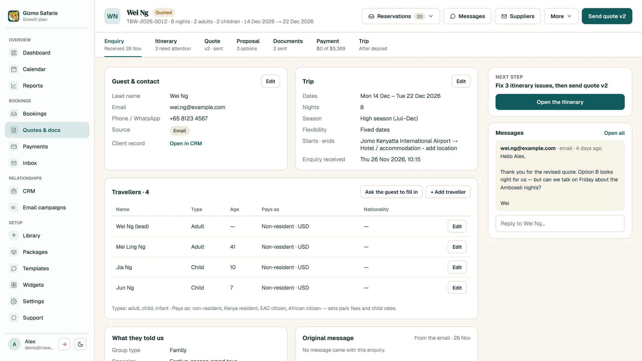Switch to the Payment tab

pyautogui.click(x=331, y=45)
